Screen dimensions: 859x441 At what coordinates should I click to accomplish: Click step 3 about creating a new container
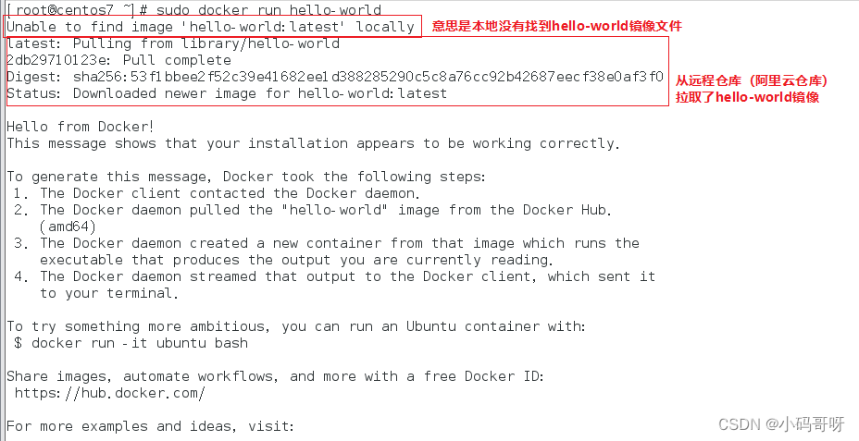(x=327, y=243)
